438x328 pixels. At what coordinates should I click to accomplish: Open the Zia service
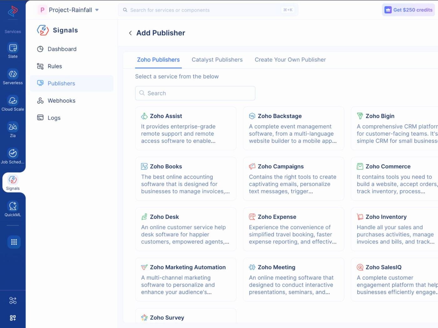13,130
